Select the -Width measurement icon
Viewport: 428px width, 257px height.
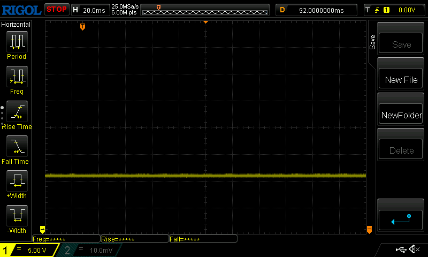point(17,215)
